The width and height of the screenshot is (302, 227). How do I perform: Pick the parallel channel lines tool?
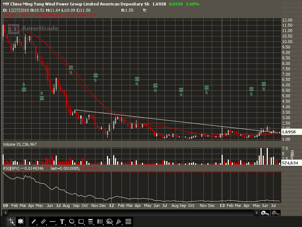pos(43,222)
